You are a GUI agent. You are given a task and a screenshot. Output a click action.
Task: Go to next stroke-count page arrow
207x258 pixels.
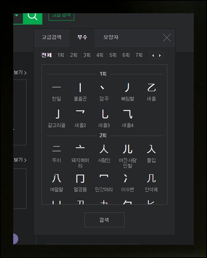160,56
